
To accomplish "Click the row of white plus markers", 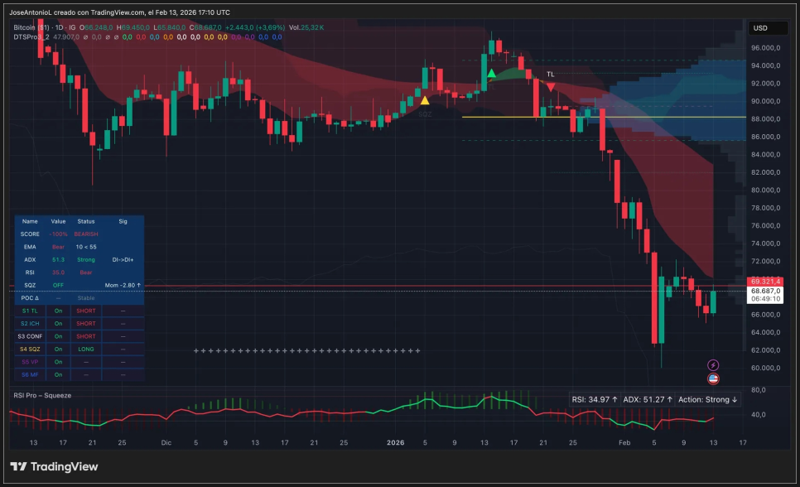I will tap(306, 350).
